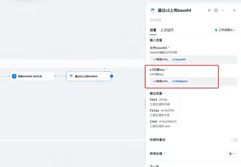Click the 添加描述 description field

point(157,20)
